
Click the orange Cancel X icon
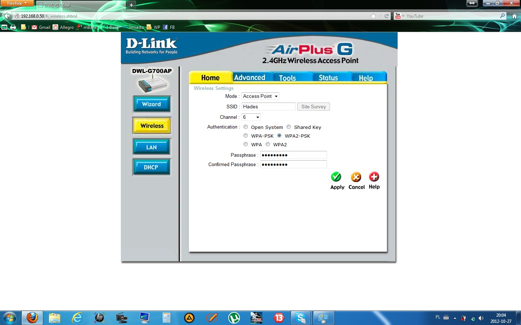pyautogui.click(x=356, y=177)
